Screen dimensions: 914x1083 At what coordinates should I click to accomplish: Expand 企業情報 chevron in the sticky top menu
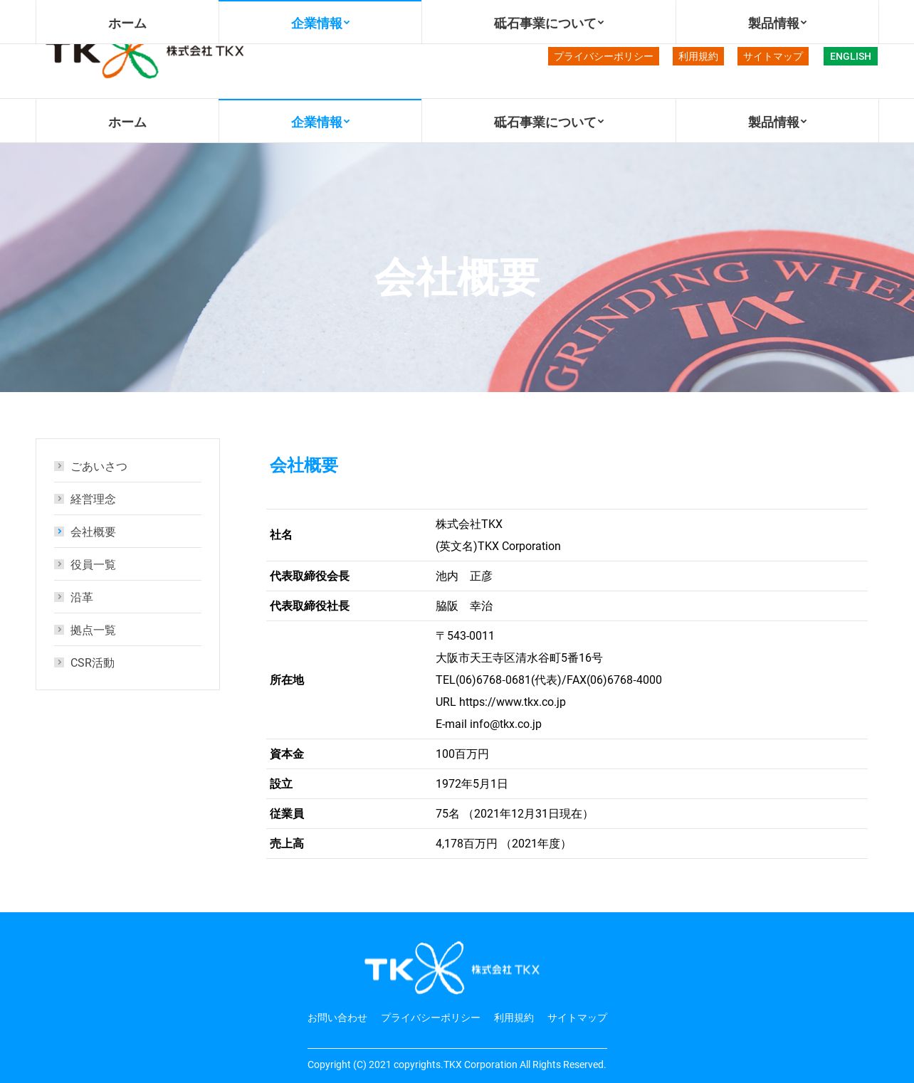coord(347,23)
